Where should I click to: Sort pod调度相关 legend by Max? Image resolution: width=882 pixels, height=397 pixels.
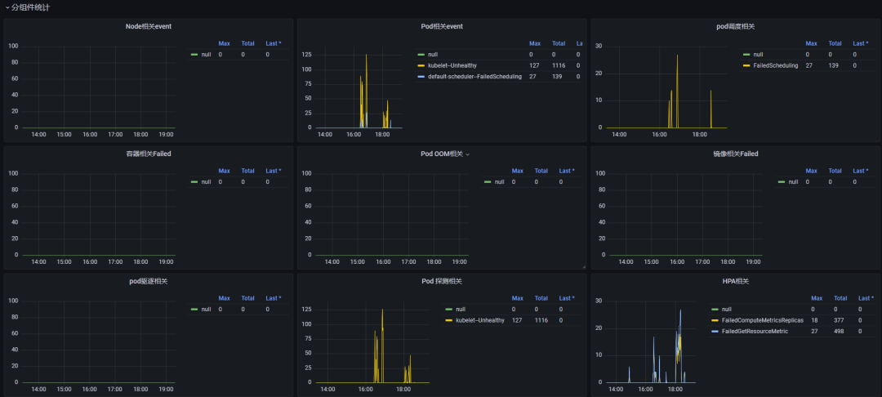(x=811, y=43)
